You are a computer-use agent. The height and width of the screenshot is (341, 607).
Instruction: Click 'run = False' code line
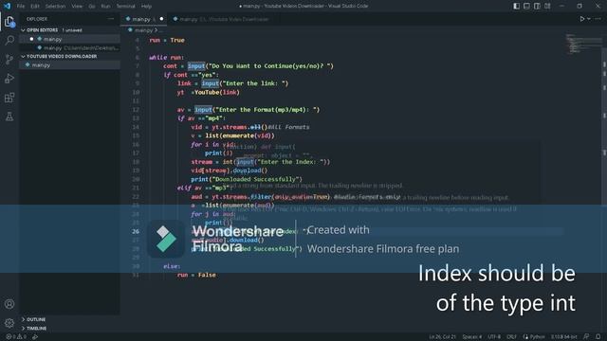(x=196, y=275)
